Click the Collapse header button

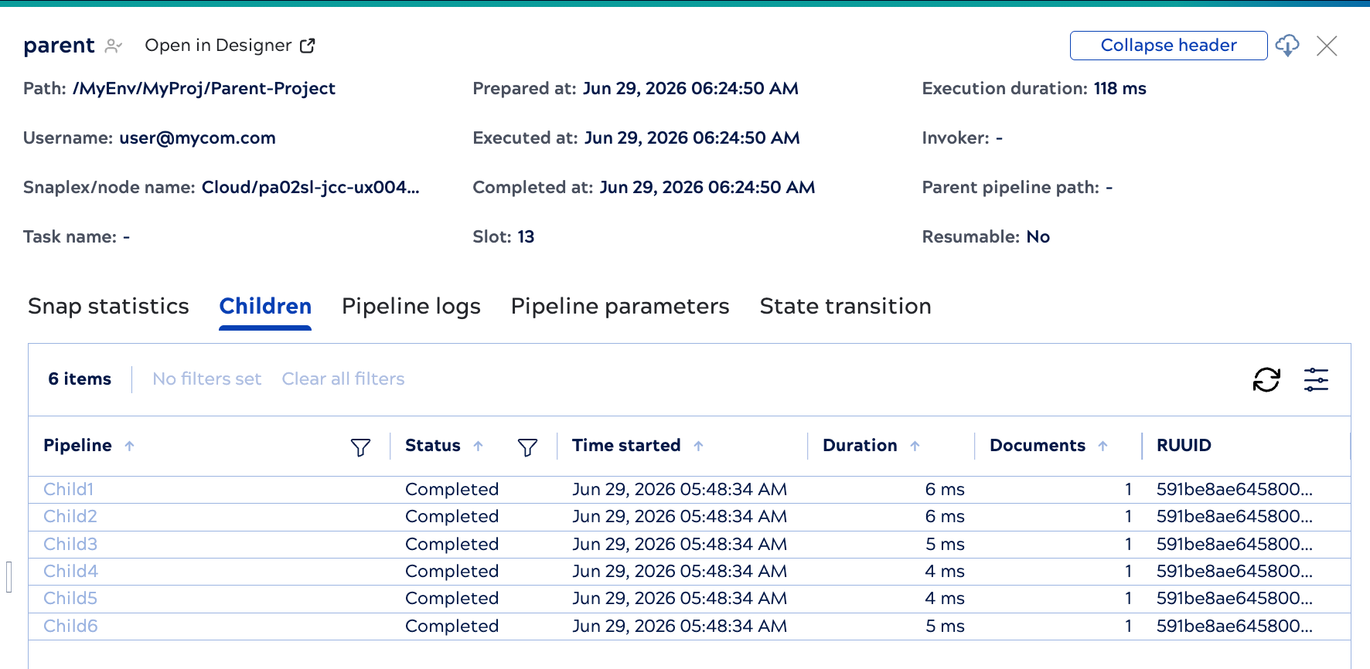pyautogui.click(x=1168, y=46)
